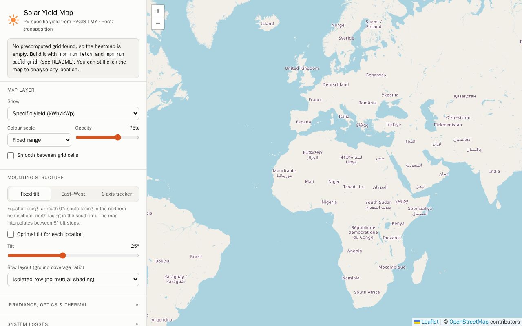Viewport: 522px width, 326px height.
Task: Click the India map label
Action: tap(494, 172)
